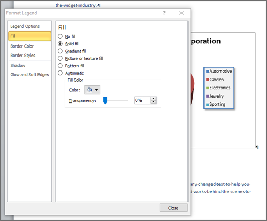Image resolution: width=267 pixels, height=221 pixels.
Task: Click the paint bucket fill color icon
Action: coord(90,90)
